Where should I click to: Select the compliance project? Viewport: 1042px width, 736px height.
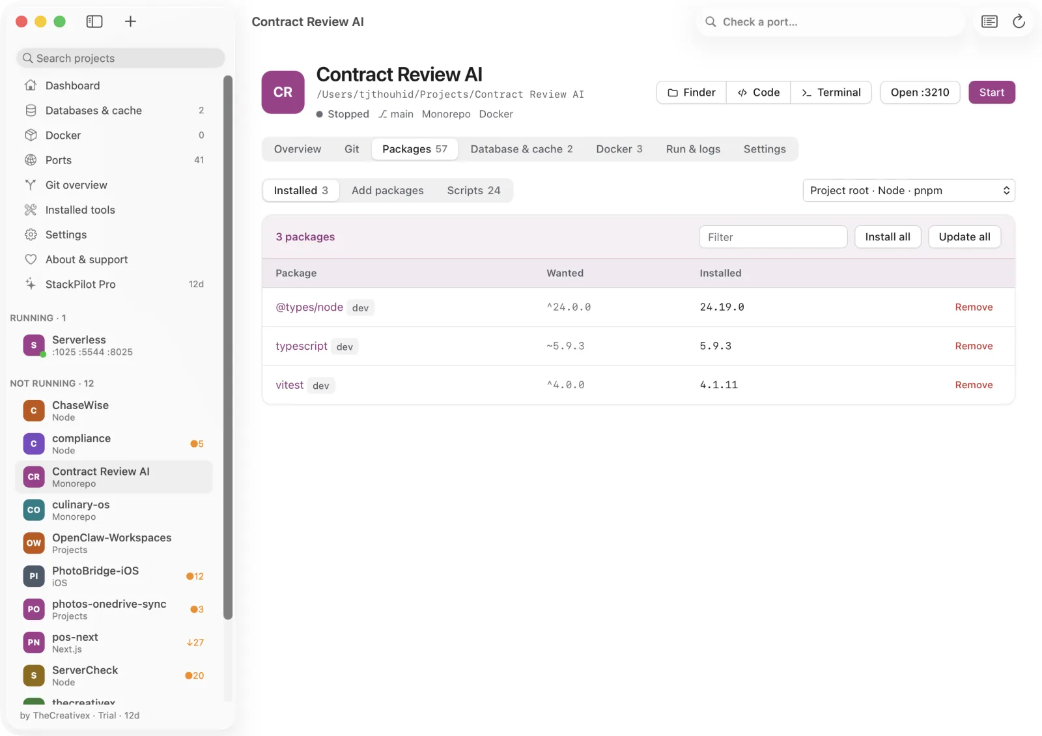114,444
